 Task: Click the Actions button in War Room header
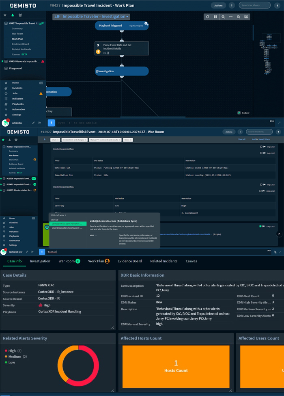tap(229, 132)
